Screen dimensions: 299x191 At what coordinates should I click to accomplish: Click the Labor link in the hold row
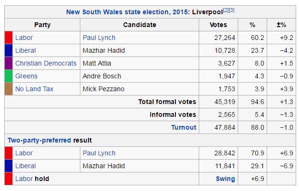(x=24, y=179)
